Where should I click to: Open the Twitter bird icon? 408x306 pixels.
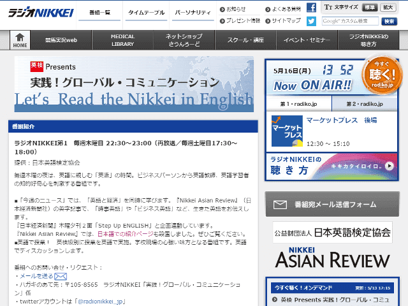pyautogui.click(x=311, y=21)
